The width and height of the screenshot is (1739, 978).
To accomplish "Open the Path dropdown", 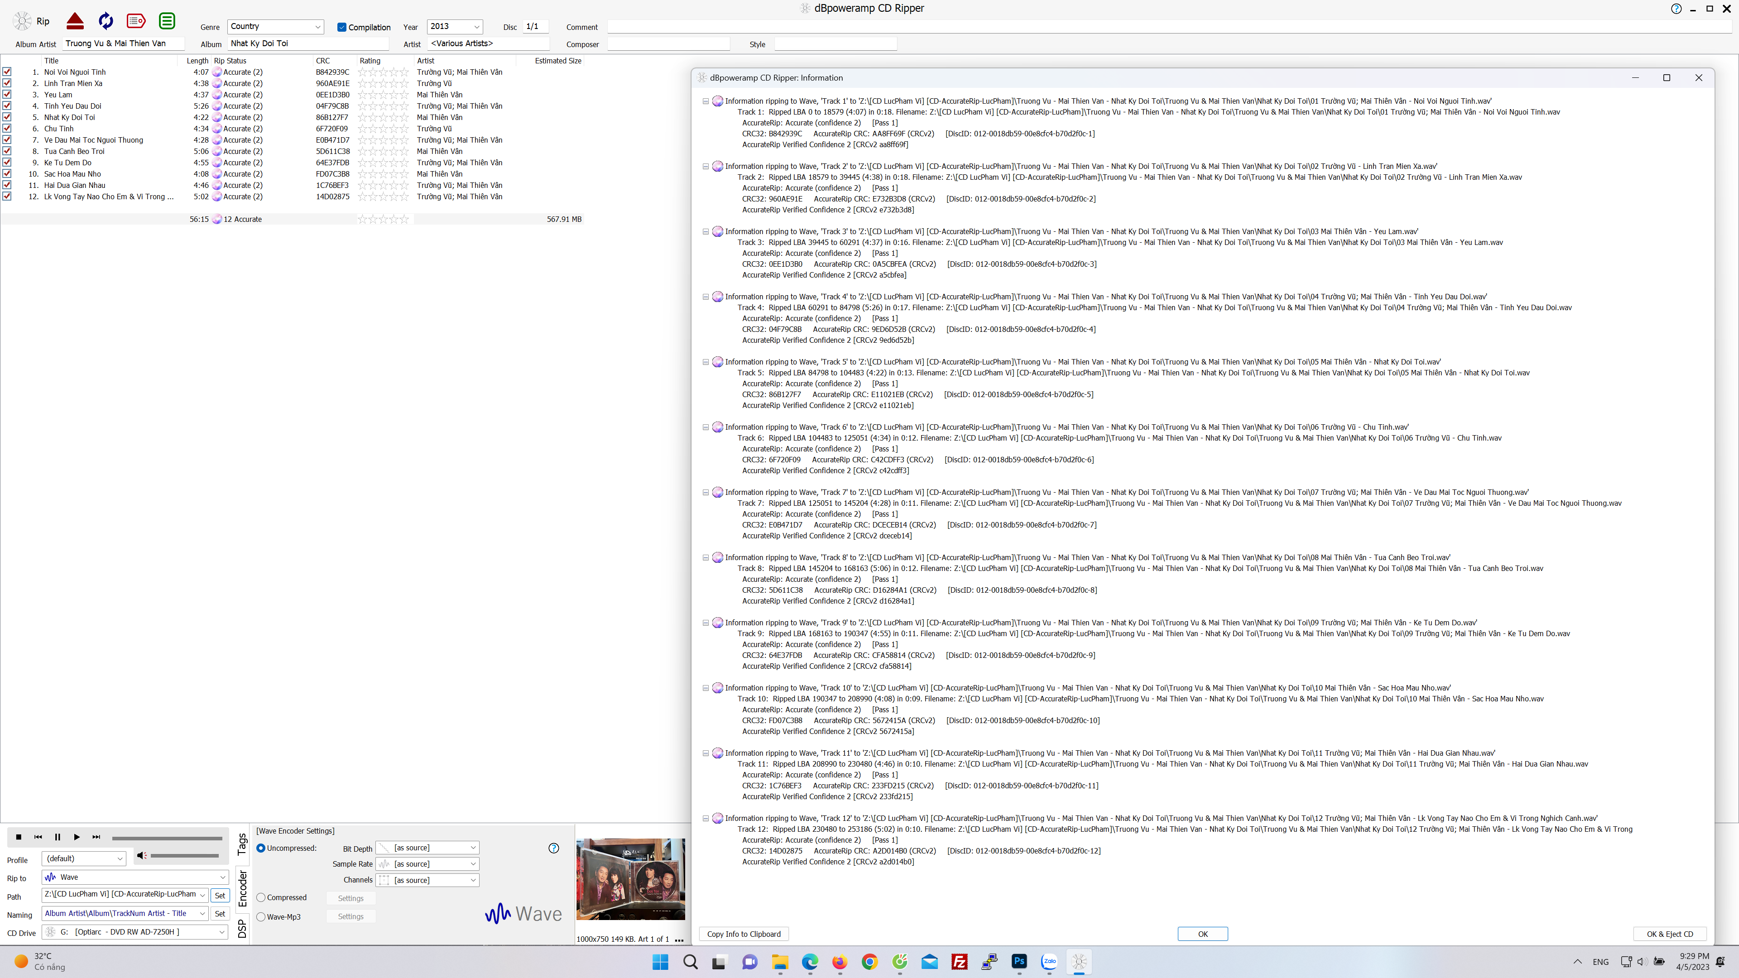I will [x=125, y=894].
